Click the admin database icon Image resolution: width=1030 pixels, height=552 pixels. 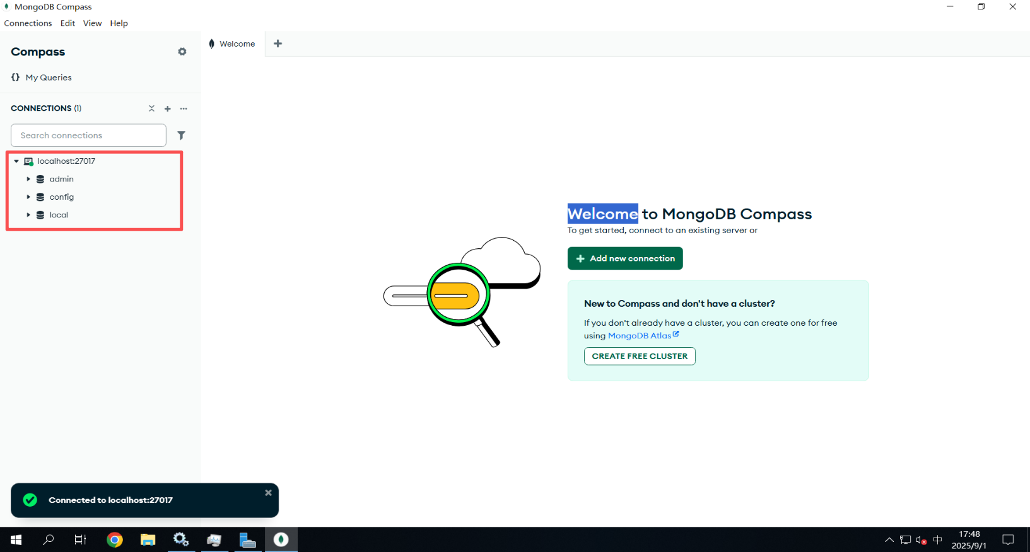[40, 179]
